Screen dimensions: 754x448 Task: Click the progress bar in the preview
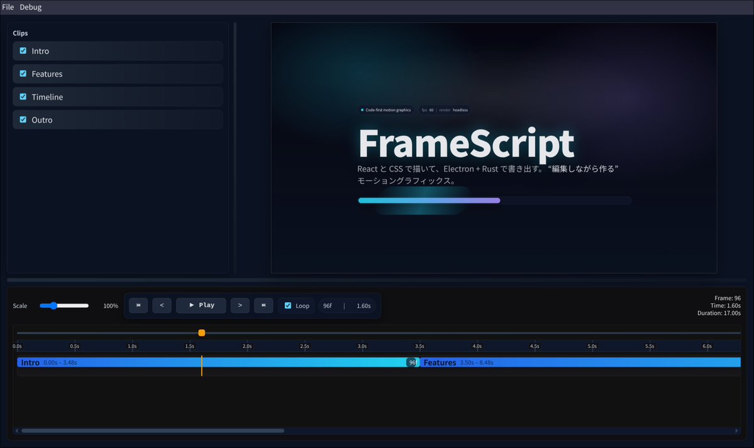point(495,200)
